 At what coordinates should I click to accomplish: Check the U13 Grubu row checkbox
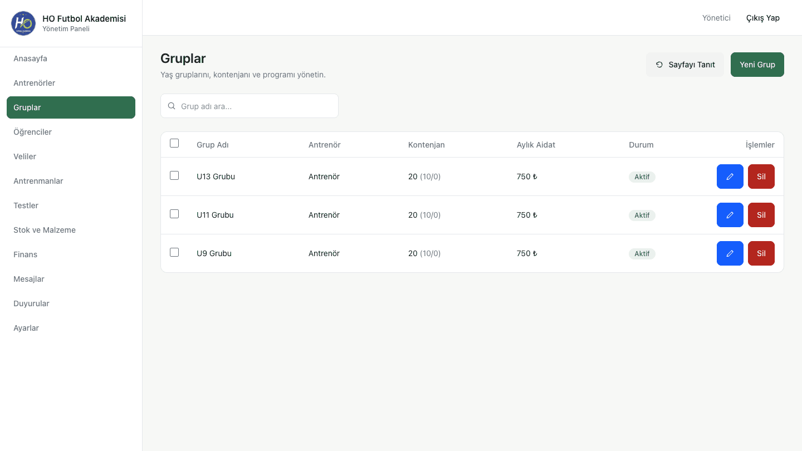[174, 175]
